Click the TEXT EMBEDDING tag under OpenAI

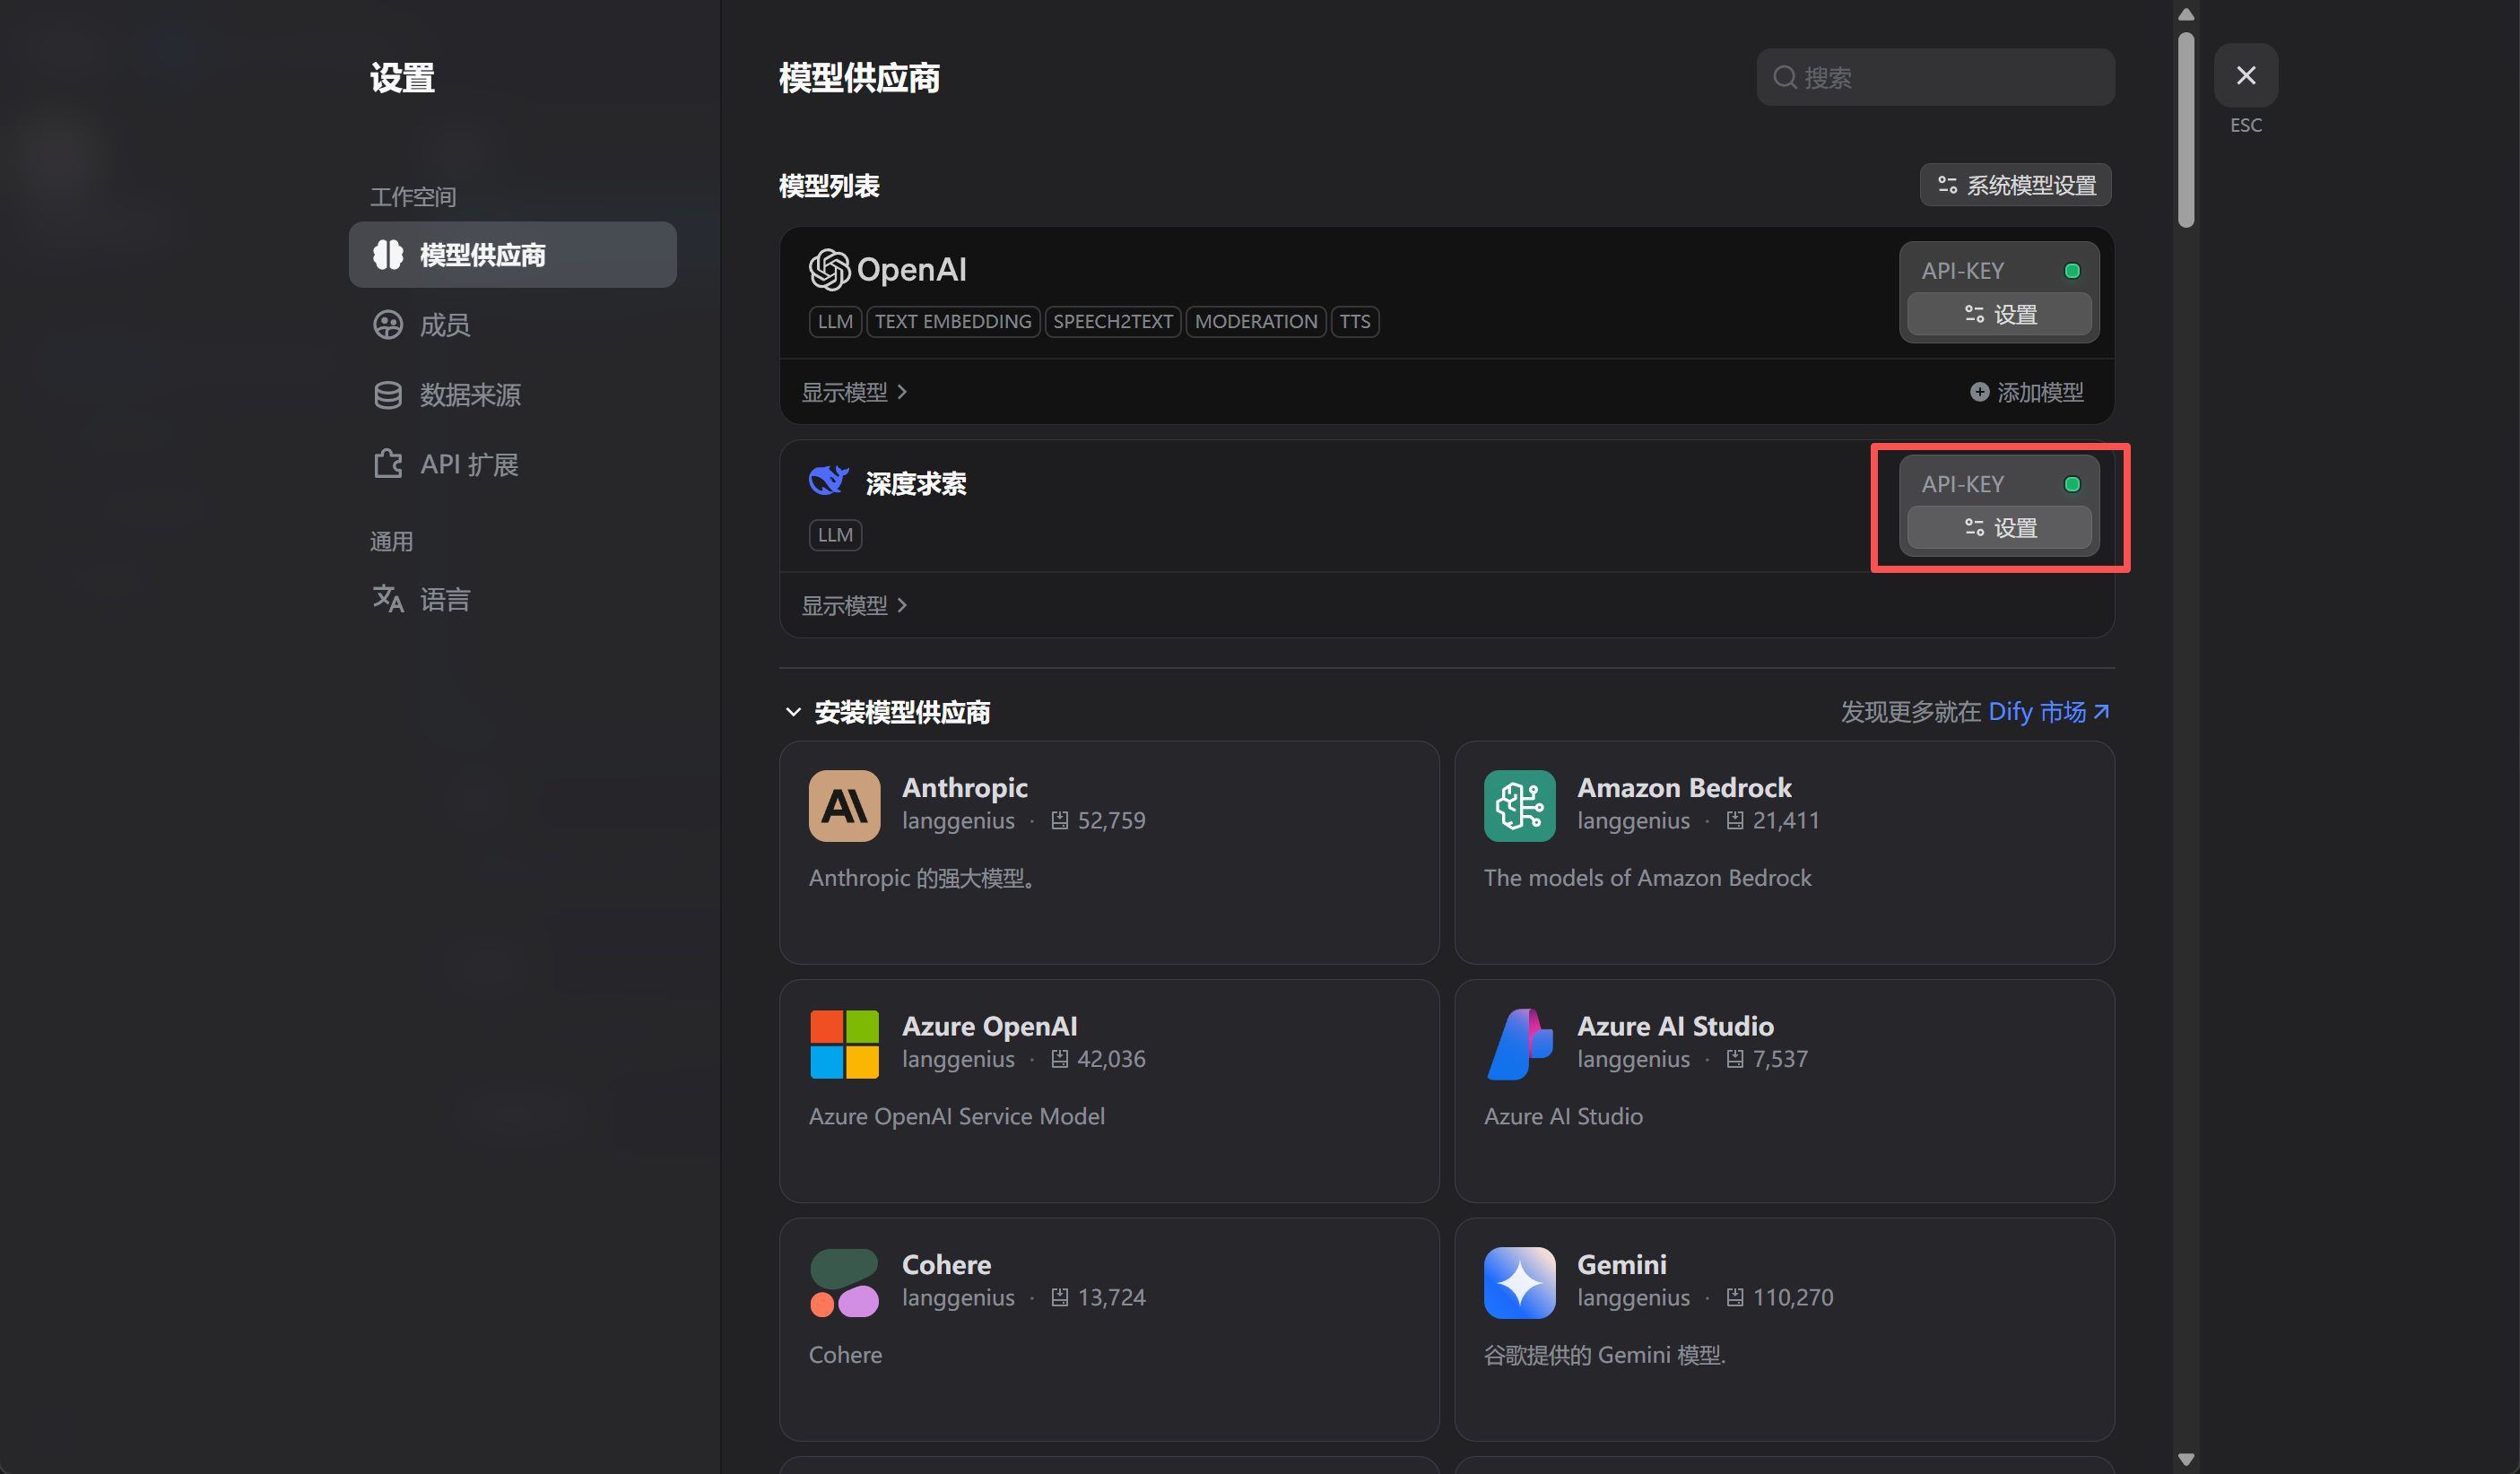(953, 321)
